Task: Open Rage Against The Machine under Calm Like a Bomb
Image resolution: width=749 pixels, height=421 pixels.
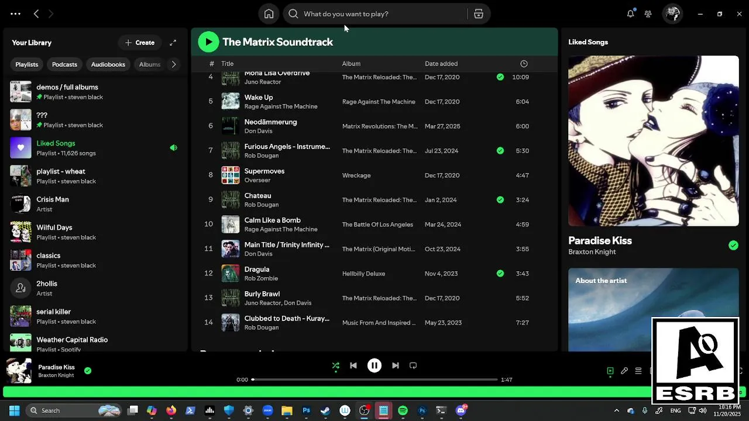Action: [x=281, y=229]
